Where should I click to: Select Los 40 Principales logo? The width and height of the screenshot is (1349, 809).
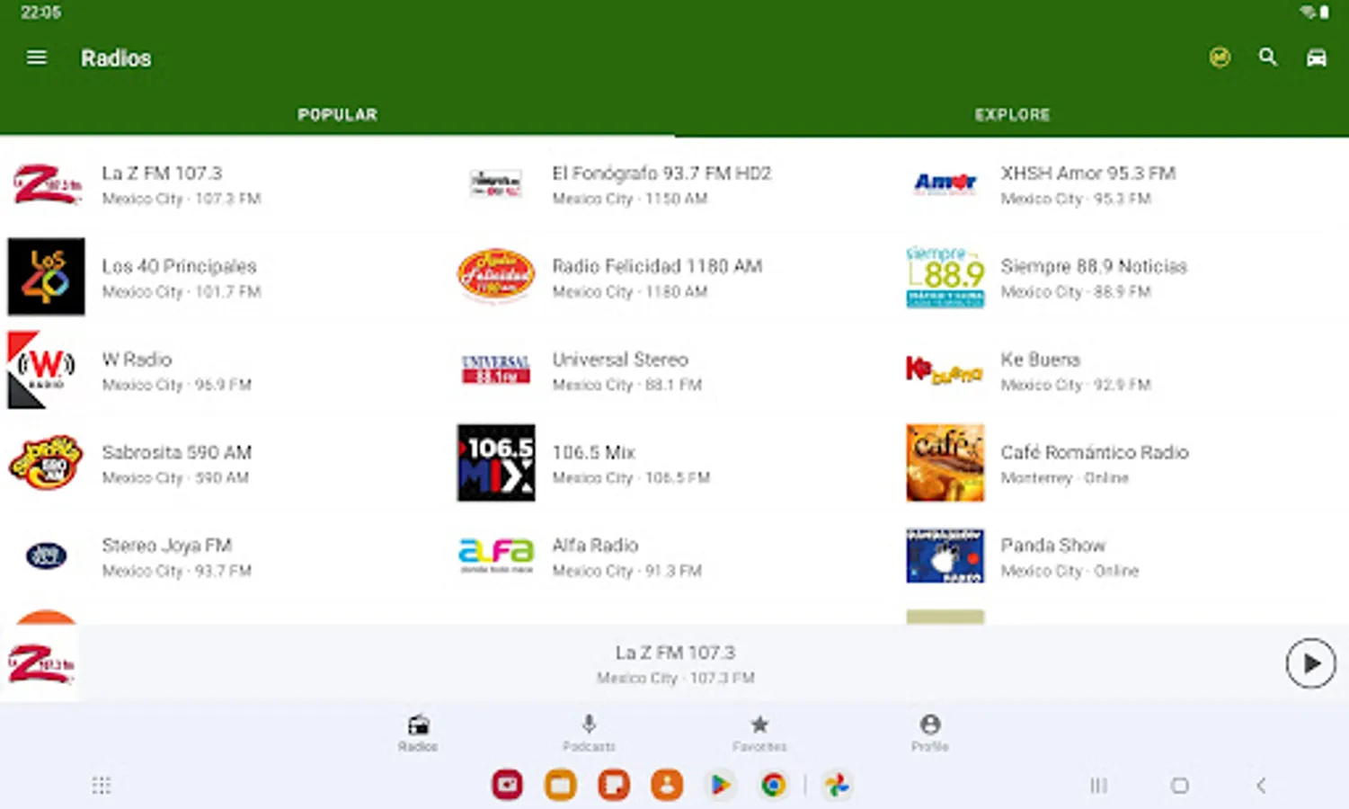coord(47,277)
